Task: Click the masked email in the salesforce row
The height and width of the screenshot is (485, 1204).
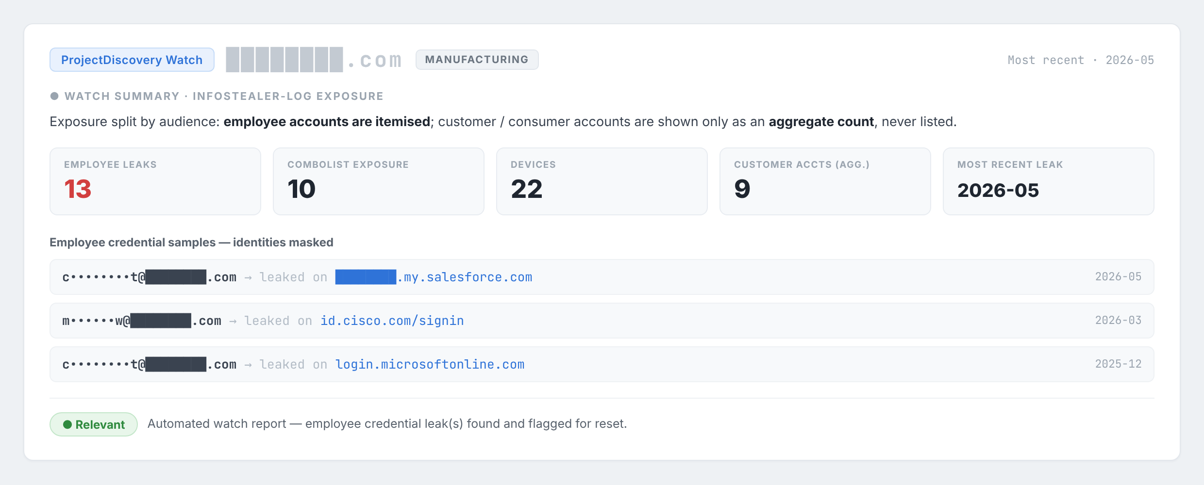Action: pos(150,277)
